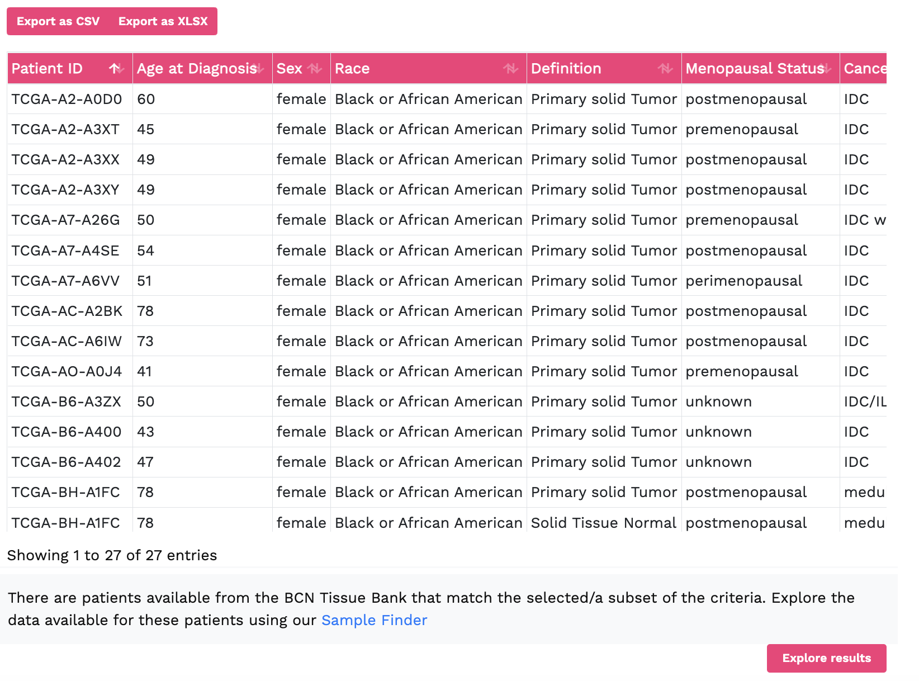Select patient TCGA-A2-A0D0 cell
This screenshot has width=919, height=681.
coord(70,99)
